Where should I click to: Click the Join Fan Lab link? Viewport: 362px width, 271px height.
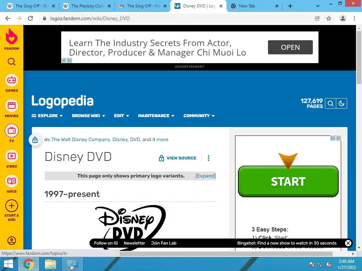tap(164, 243)
